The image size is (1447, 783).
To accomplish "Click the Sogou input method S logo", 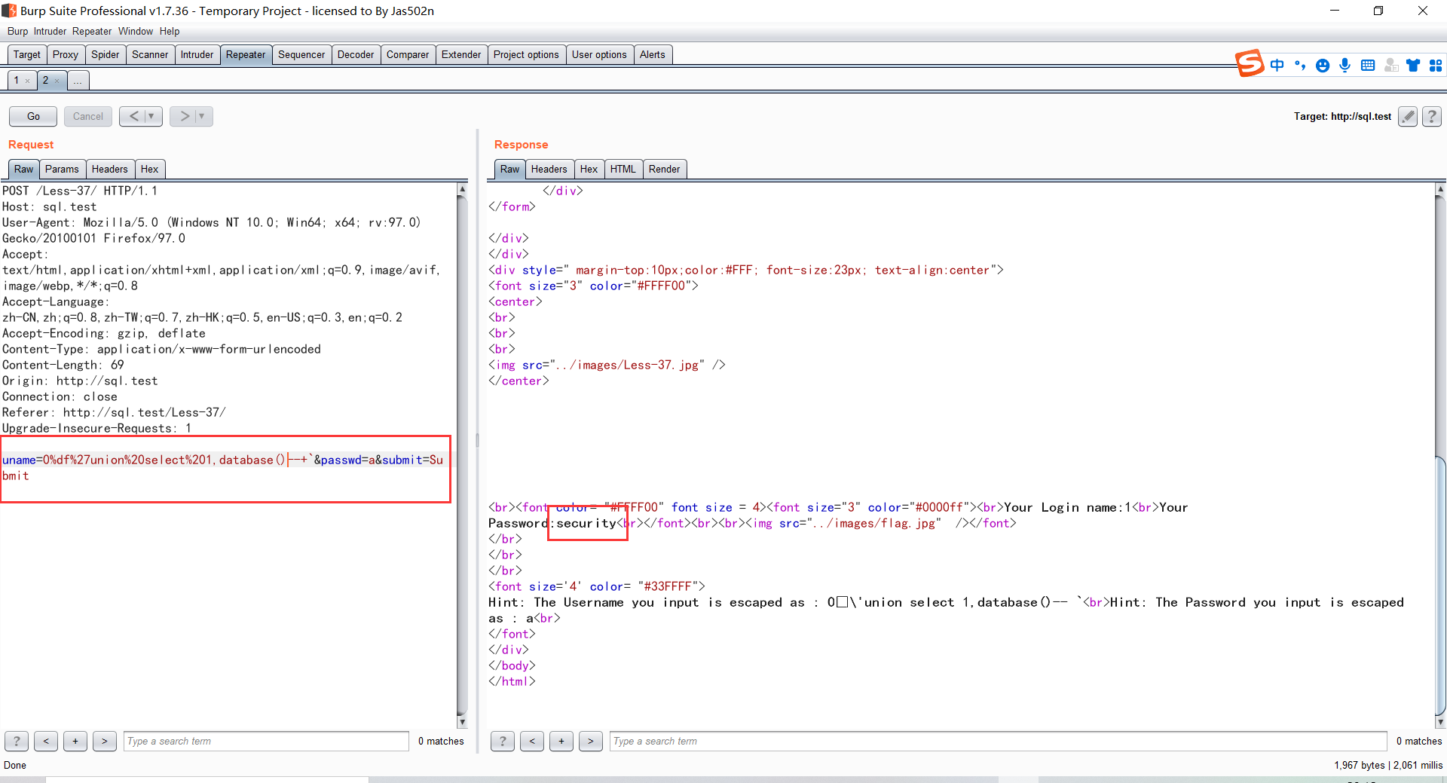I will point(1250,64).
